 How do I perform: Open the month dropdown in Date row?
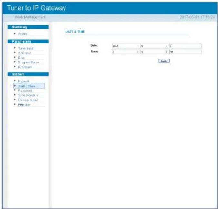(155, 46)
